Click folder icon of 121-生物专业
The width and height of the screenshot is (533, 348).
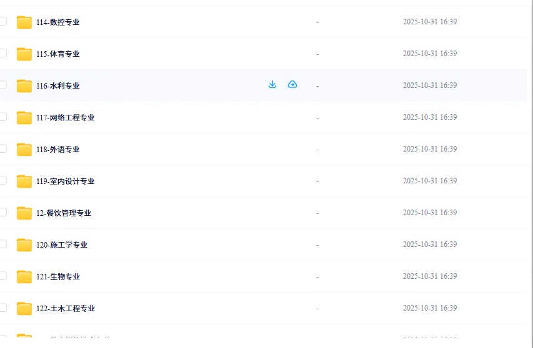pos(24,277)
